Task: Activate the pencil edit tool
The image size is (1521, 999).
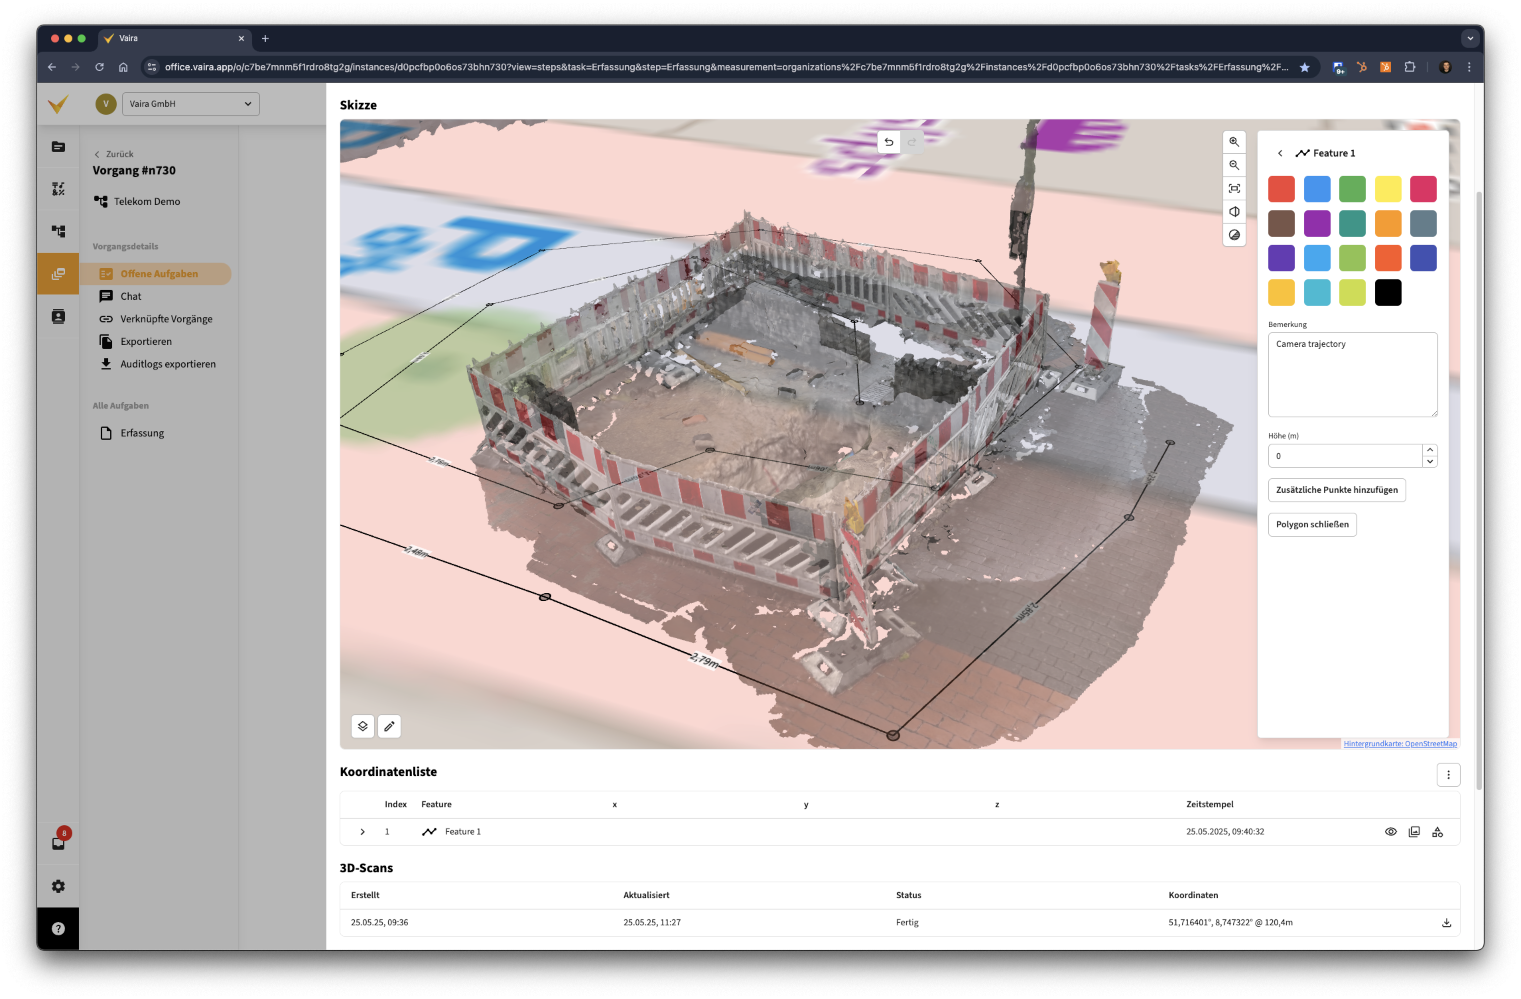Action: 389,726
